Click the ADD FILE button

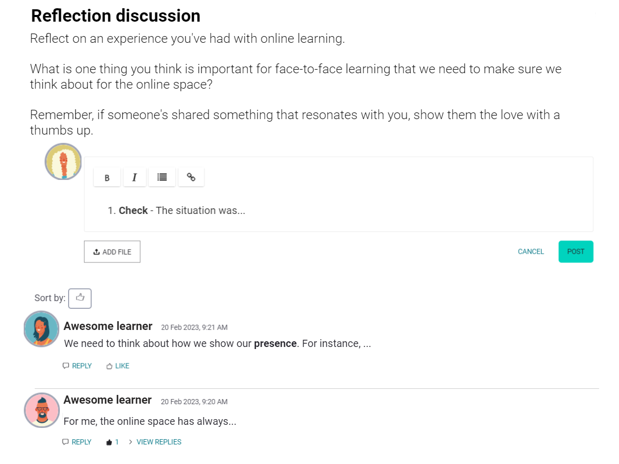coord(112,252)
